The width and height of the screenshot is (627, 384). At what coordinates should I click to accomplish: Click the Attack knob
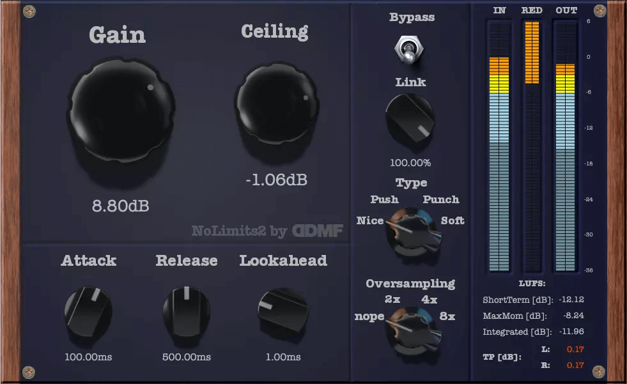point(89,312)
